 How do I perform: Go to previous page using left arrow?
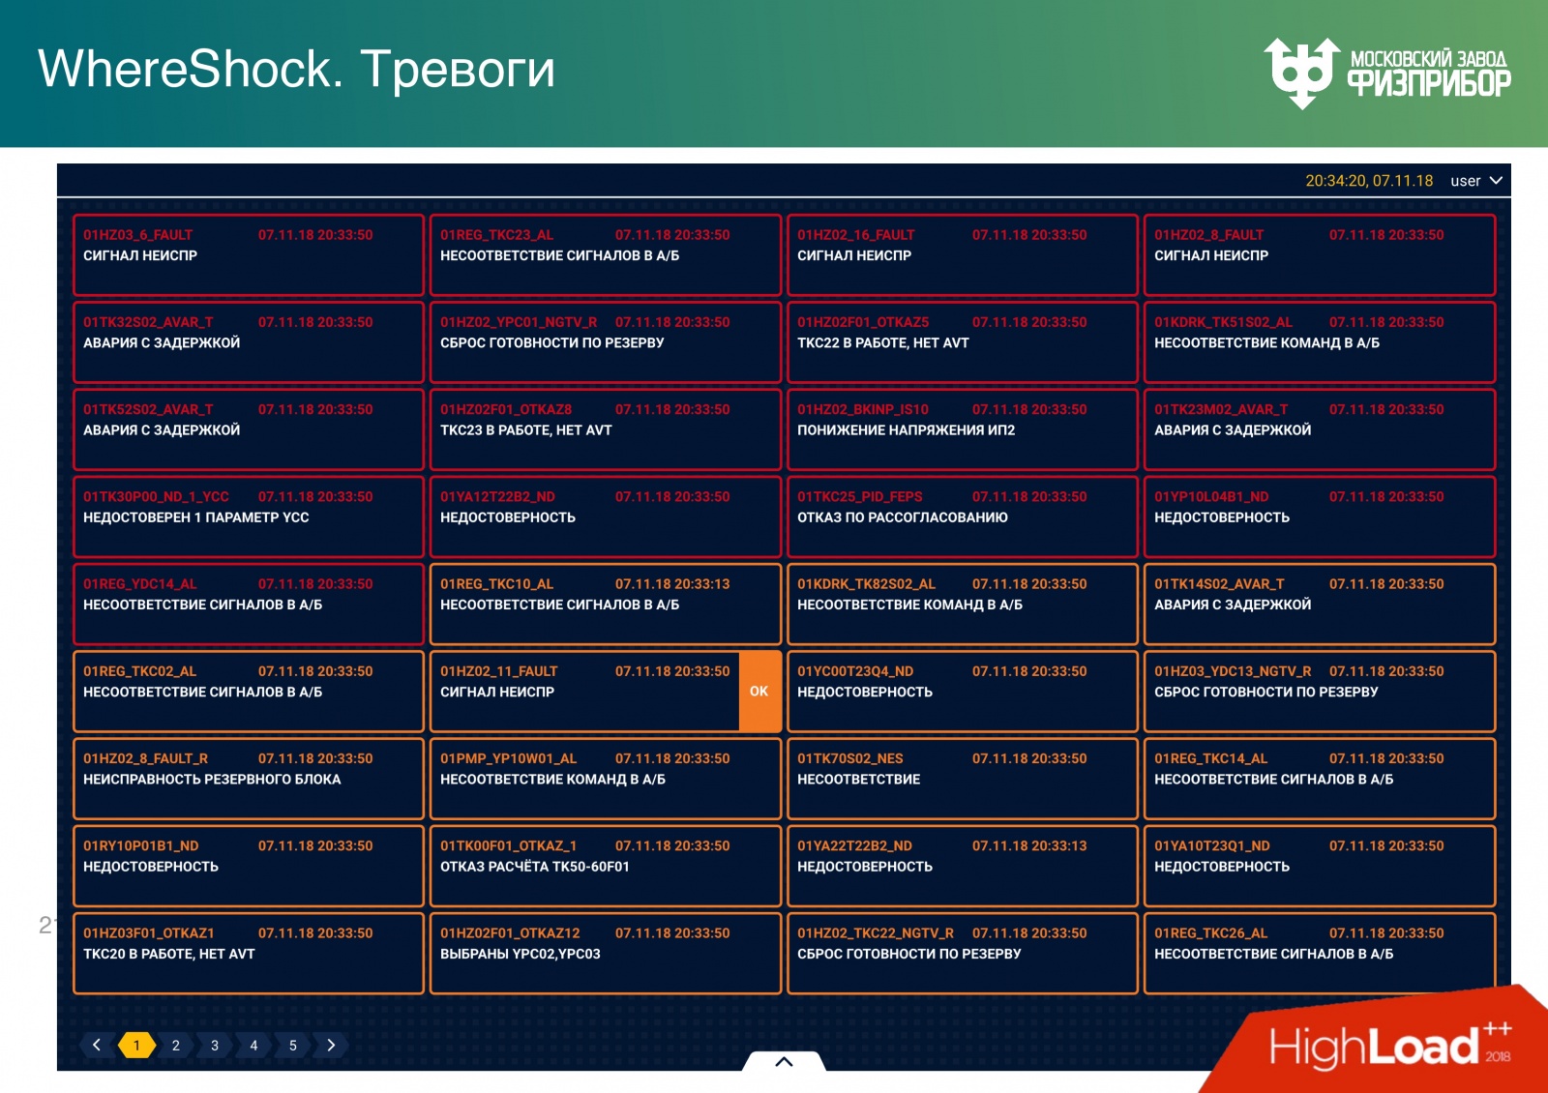95,1046
